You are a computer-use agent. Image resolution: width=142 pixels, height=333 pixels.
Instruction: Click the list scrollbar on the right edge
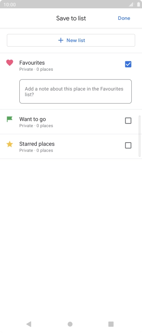pos(139,136)
